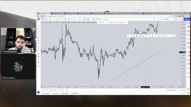Toggle magnet mode in left sidebar
The image size is (191, 107).
coord(38,53)
